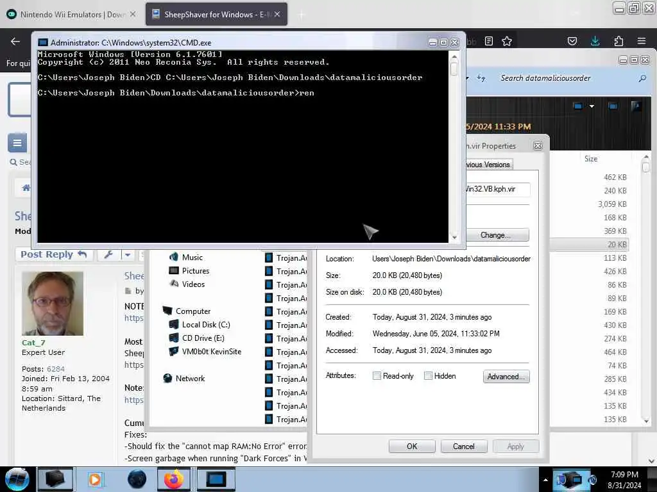The image size is (657, 492).
Task: Select Music in Explorer navigation pane
Action: [x=192, y=258]
